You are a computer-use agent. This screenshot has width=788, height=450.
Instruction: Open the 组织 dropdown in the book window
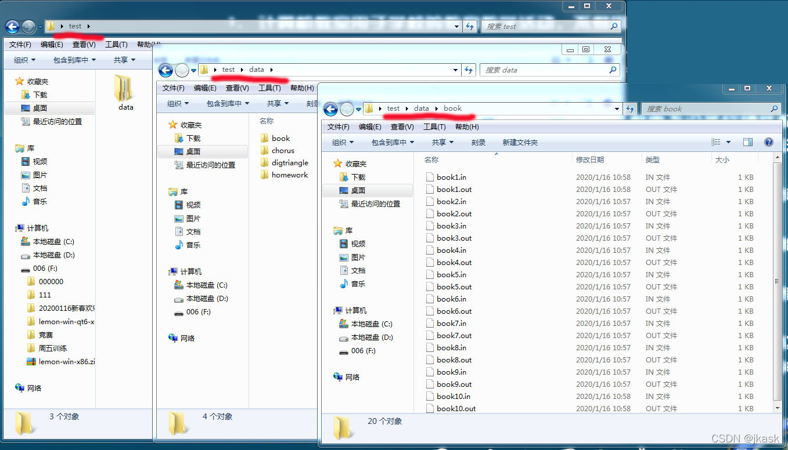[x=343, y=142]
